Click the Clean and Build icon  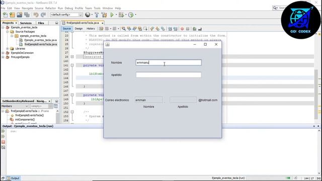(x=104, y=15)
